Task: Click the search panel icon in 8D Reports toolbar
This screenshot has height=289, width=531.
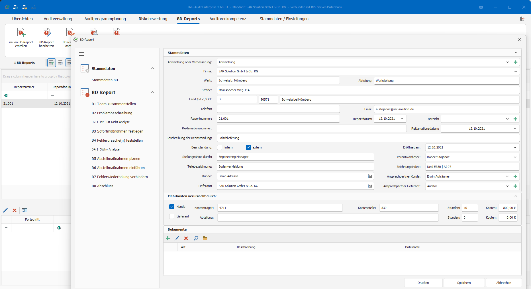Action: [x=60, y=63]
